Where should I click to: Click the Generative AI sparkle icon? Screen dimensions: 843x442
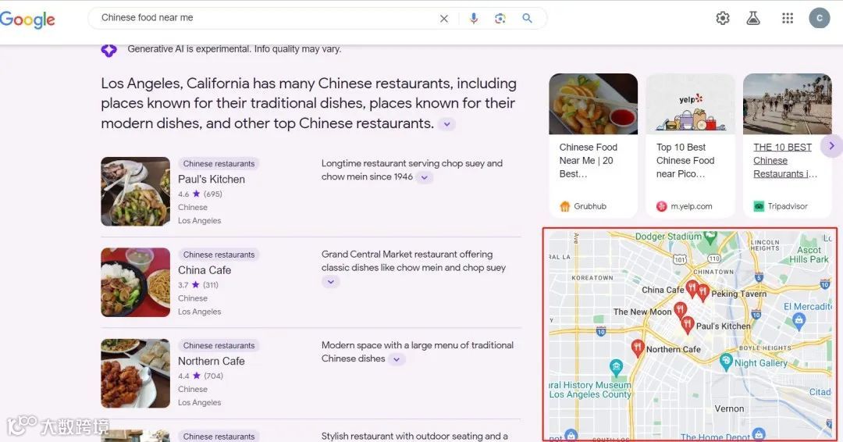[109, 50]
